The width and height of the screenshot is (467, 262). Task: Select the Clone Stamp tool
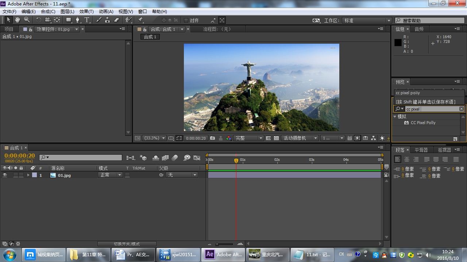[x=107, y=20]
